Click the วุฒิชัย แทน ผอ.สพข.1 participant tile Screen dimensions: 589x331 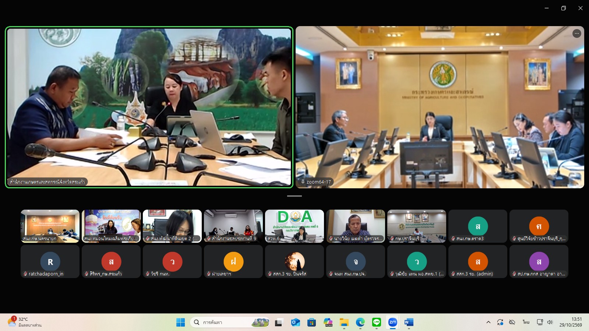tap(417, 261)
